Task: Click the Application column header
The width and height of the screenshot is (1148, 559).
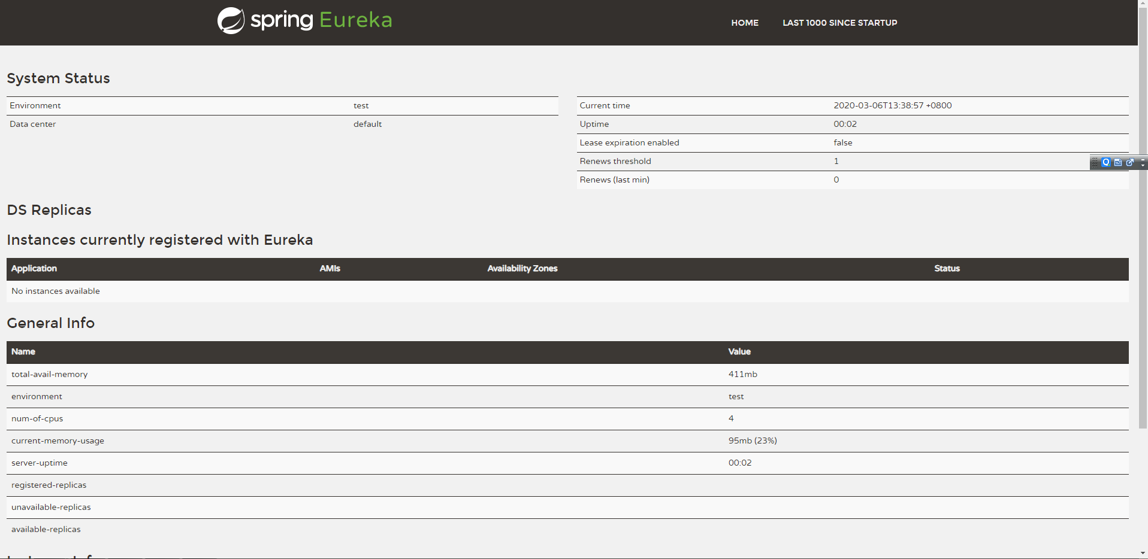Action: 34,269
